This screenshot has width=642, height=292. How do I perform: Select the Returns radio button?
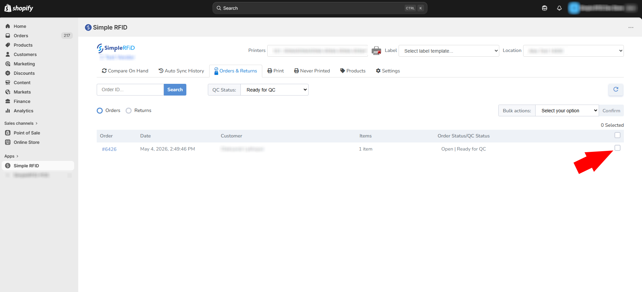(x=129, y=111)
